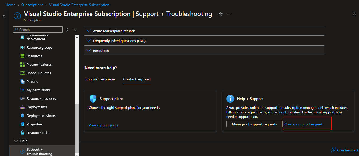Viewport: 359px width, 156px height.
Task: Collapse the sidebar menu with double chevron
Action: (x=75, y=30)
